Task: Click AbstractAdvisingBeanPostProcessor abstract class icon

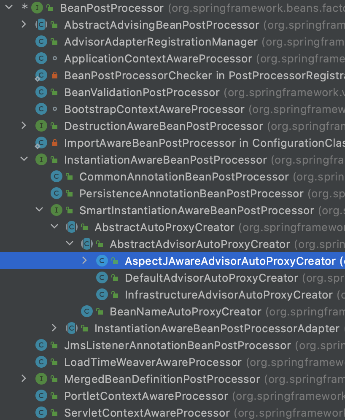Action: coord(41,25)
